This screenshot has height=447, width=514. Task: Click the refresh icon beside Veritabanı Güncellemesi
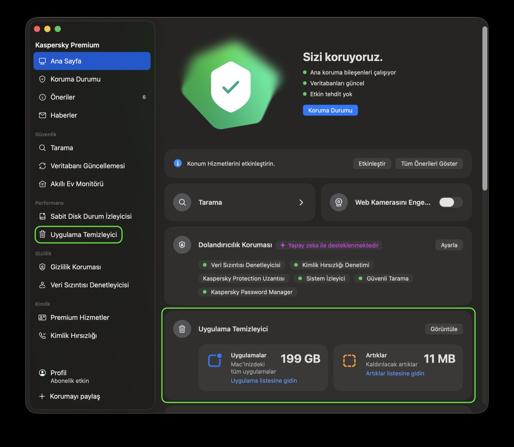pyautogui.click(x=42, y=166)
